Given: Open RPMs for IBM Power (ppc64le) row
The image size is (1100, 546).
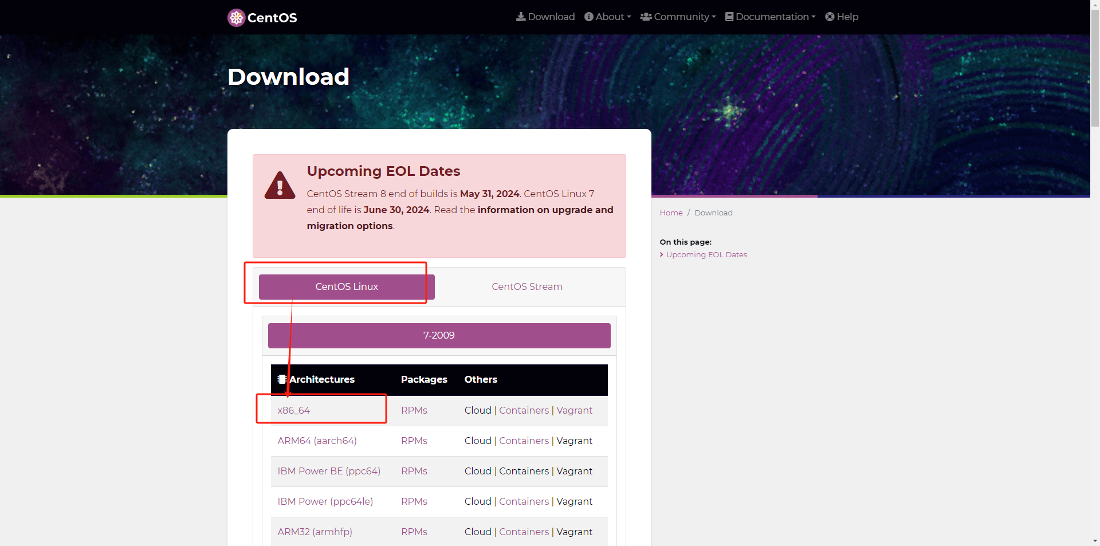Looking at the screenshot, I should point(414,502).
